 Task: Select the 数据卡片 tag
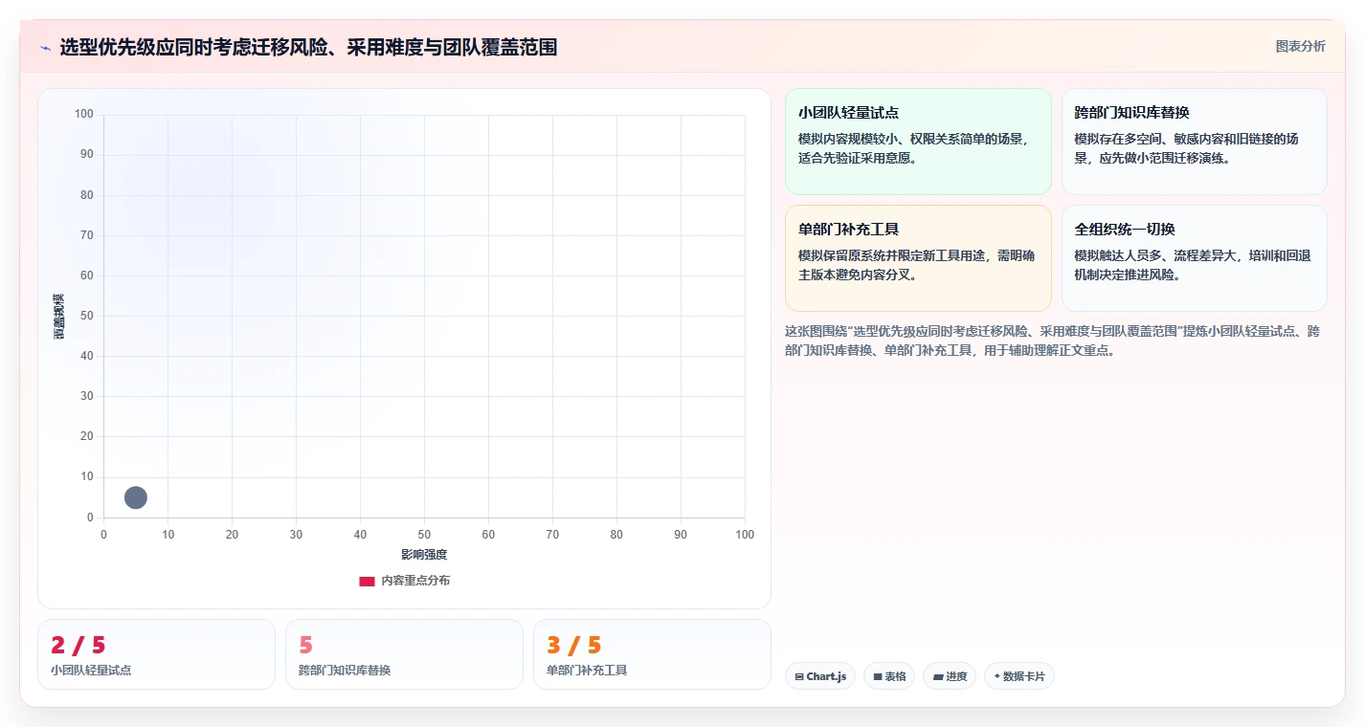point(1019,676)
